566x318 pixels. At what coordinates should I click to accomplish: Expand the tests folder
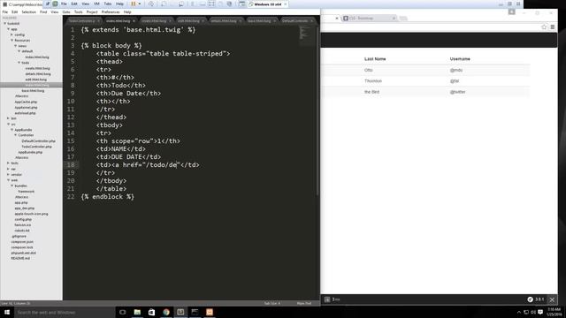coord(8,163)
